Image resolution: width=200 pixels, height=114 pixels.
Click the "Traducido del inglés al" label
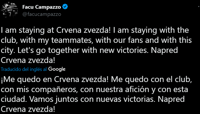24,69
